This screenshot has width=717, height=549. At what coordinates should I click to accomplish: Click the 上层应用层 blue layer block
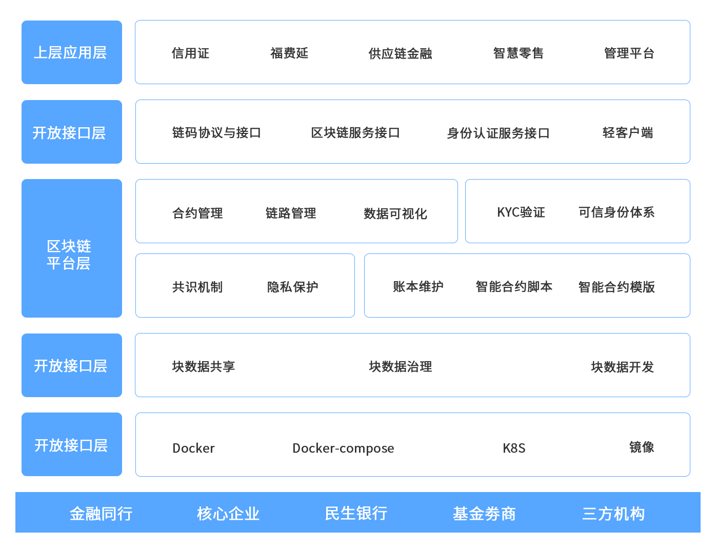(x=71, y=52)
